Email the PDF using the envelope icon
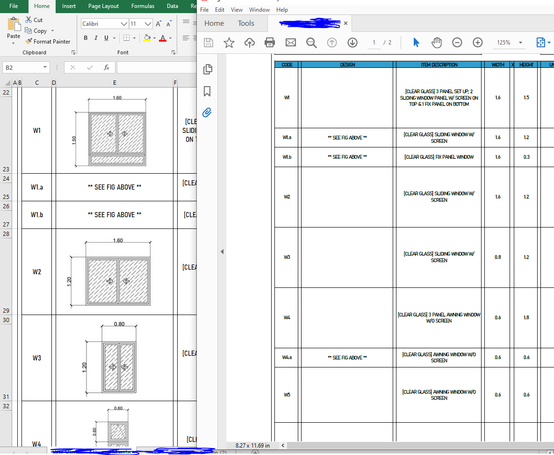This screenshot has height=455, width=554. click(290, 42)
